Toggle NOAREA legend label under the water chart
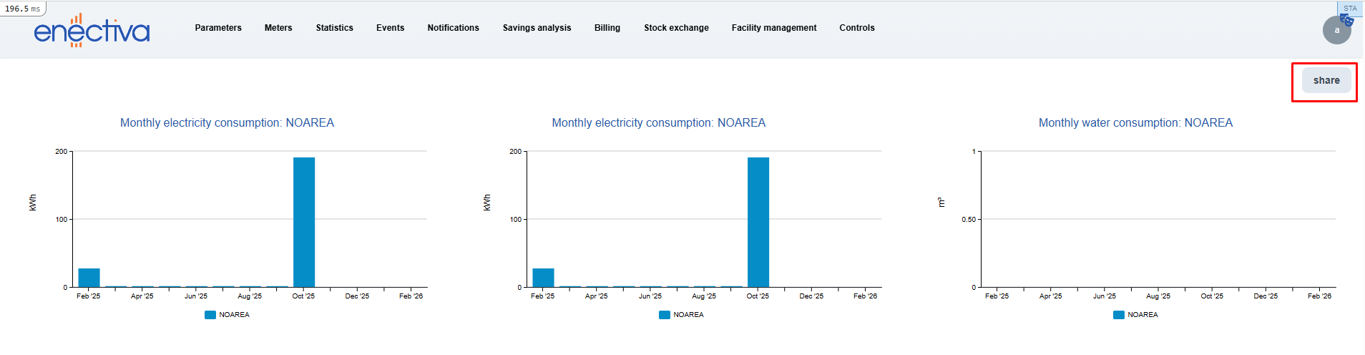This screenshot has width=1365, height=355. click(1143, 315)
